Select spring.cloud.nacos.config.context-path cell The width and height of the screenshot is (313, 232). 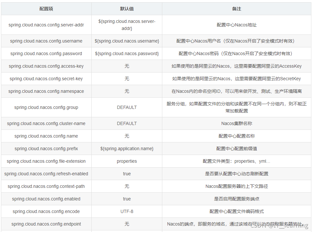tap(46, 186)
